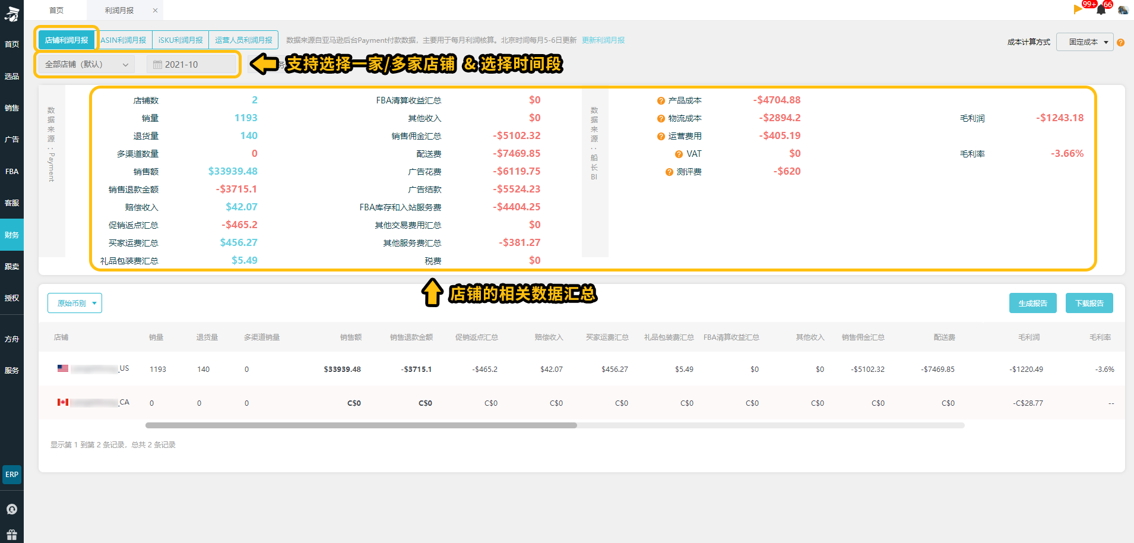1134x543 pixels.
Task: Click the US flag in the store row
Action: point(63,368)
